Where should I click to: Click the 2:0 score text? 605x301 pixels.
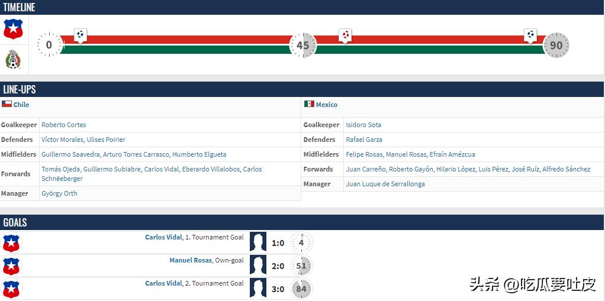click(278, 266)
